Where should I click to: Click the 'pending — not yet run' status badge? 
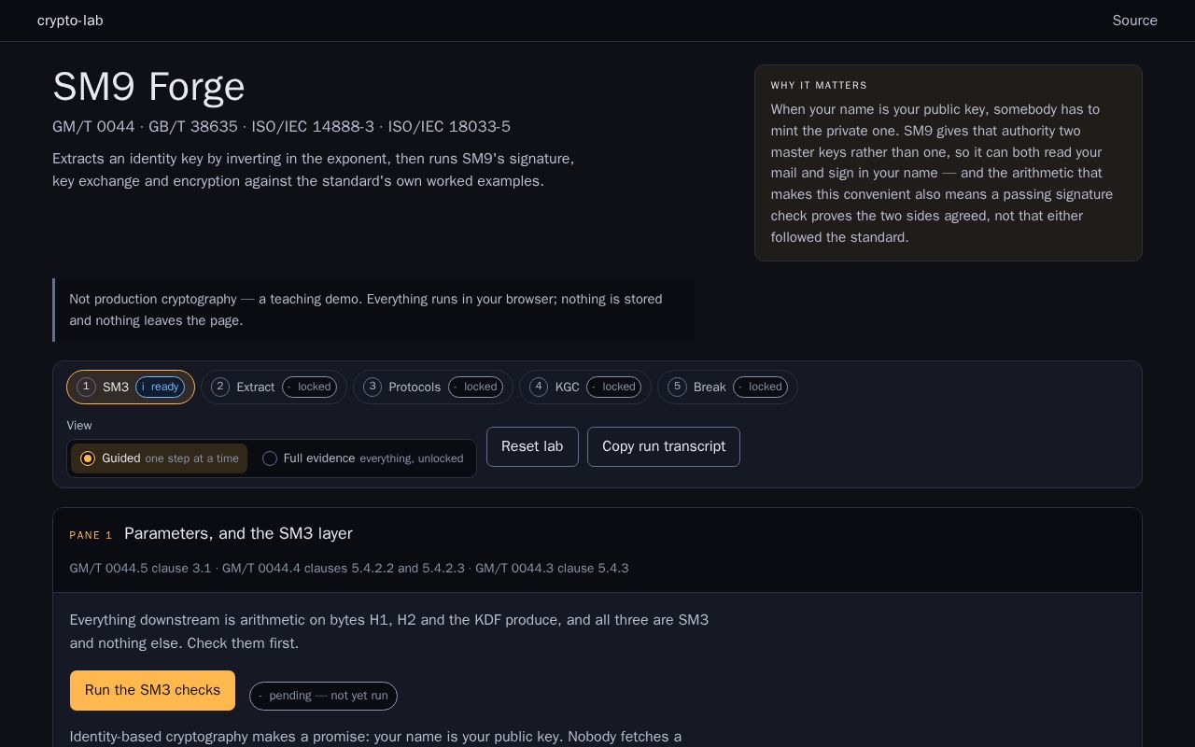(323, 696)
